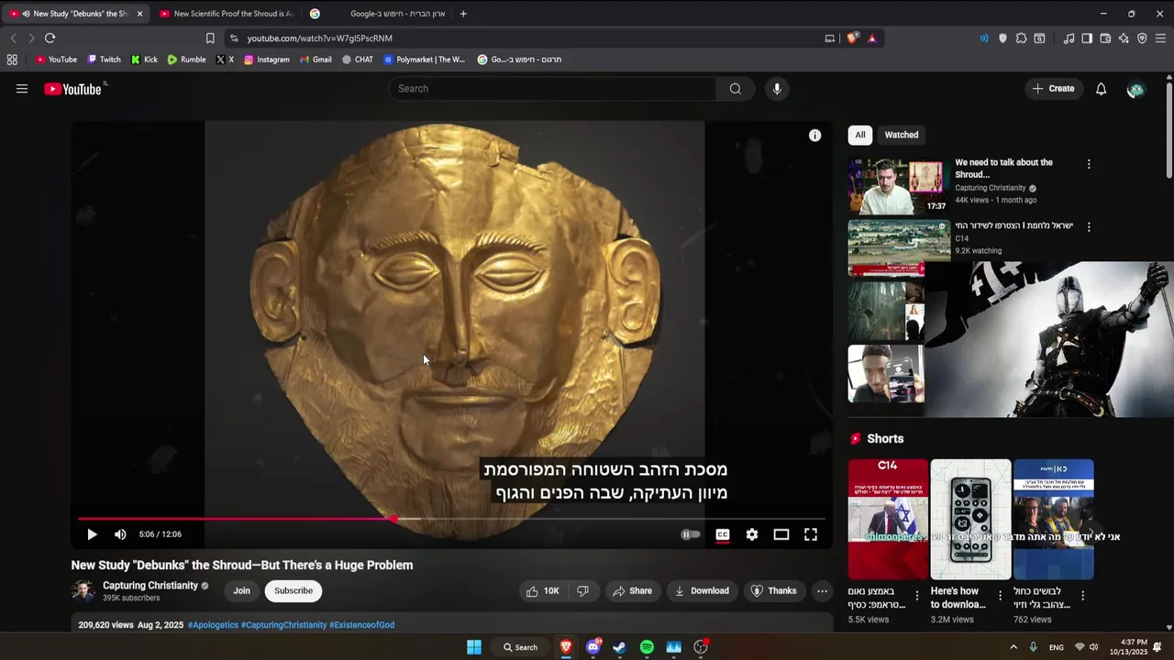This screenshot has width=1174, height=660.
Task: Open 'We need to talk about the Shroud' thumbnail
Action: point(898,186)
